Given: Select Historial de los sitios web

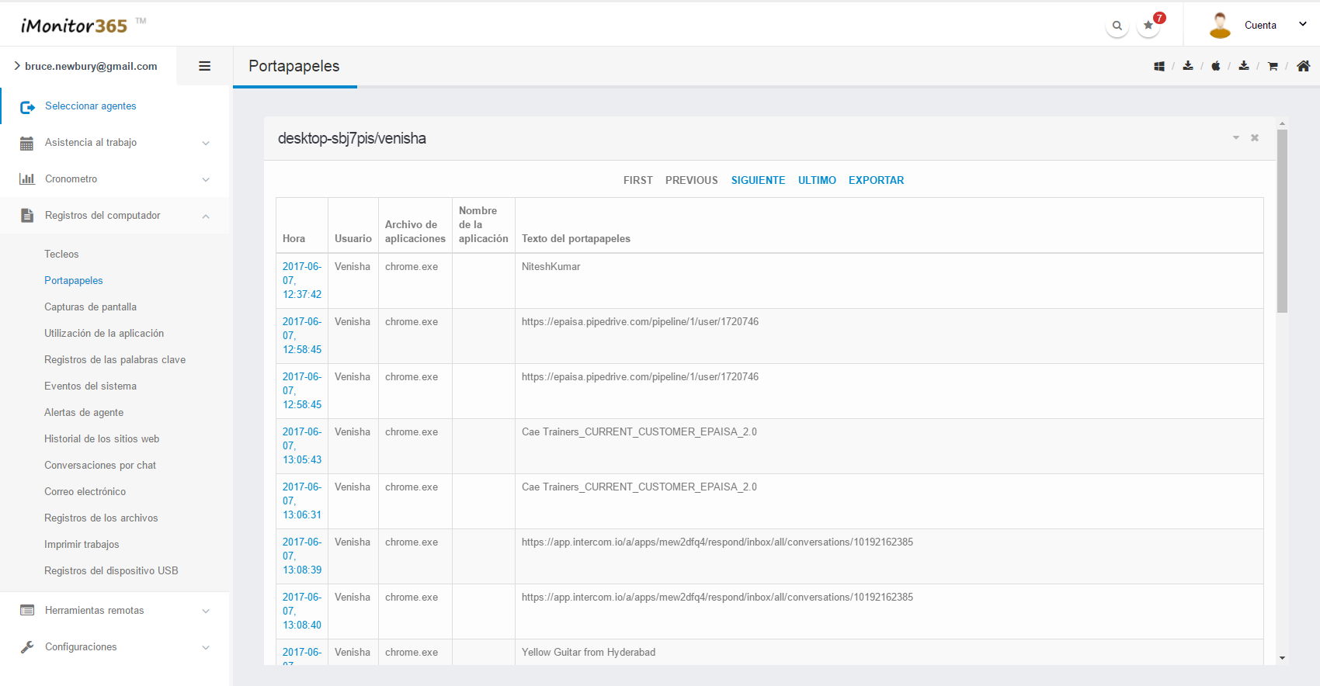Looking at the screenshot, I should 102,439.
